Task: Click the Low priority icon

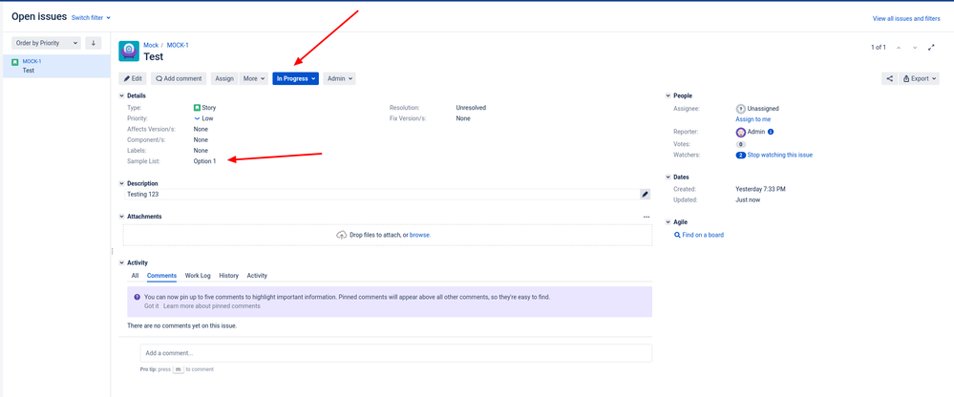Action: [197, 118]
